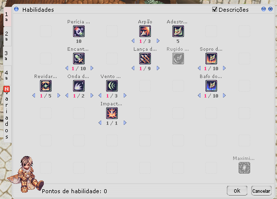The image size is (277, 199).
Task: Select the Bafo do... blue dragon icon
Action: (x=211, y=86)
